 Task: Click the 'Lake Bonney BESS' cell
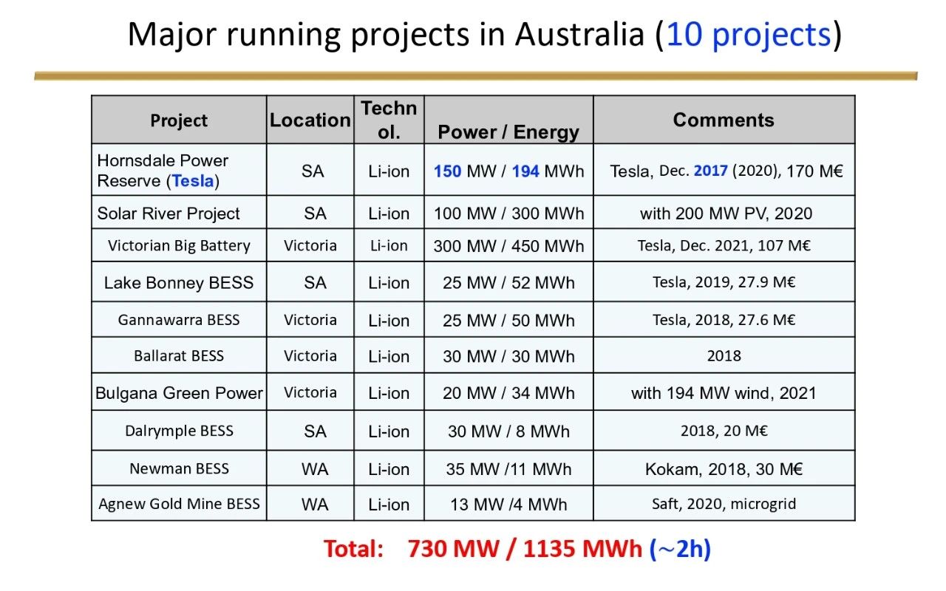(x=179, y=282)
